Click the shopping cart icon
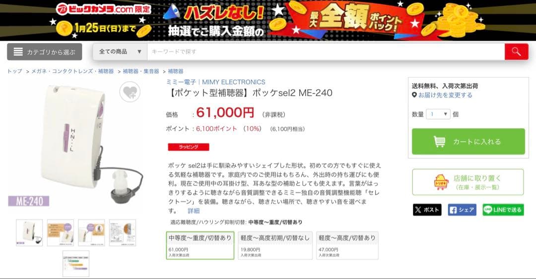This screenshot has width=536, height=279. click(x=440, y=141)
